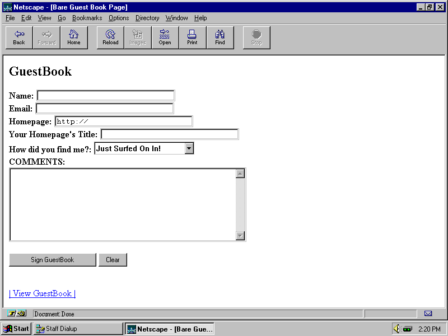Expand the 'How did you find me' dropdown
Viewport: 448px width, 336px height.
[189, 148]
